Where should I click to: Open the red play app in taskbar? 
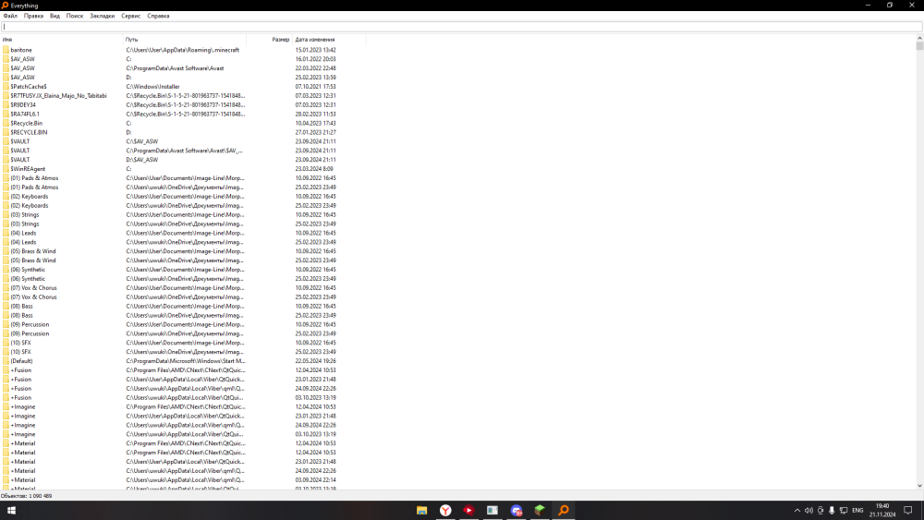(x=469, y=511)
